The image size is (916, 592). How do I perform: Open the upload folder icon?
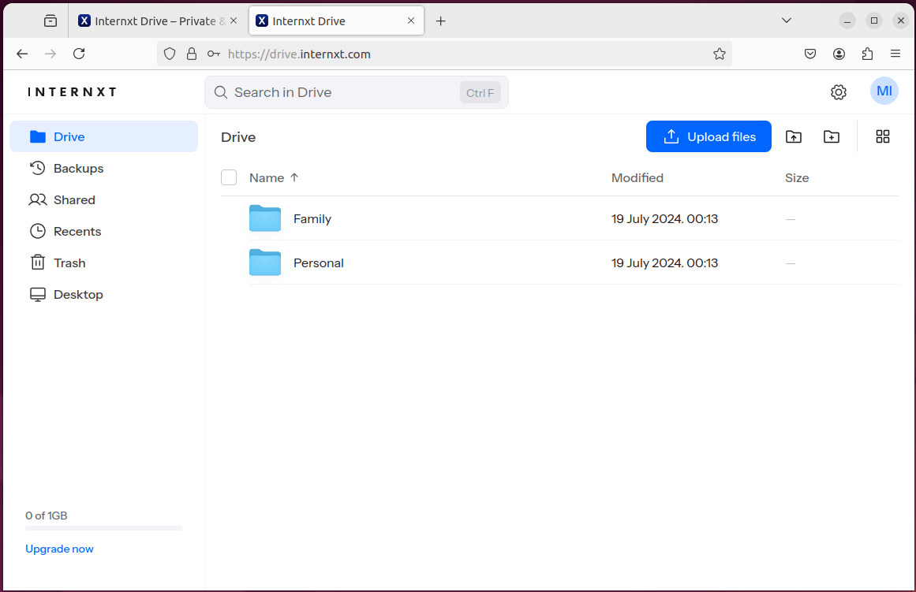793,136
